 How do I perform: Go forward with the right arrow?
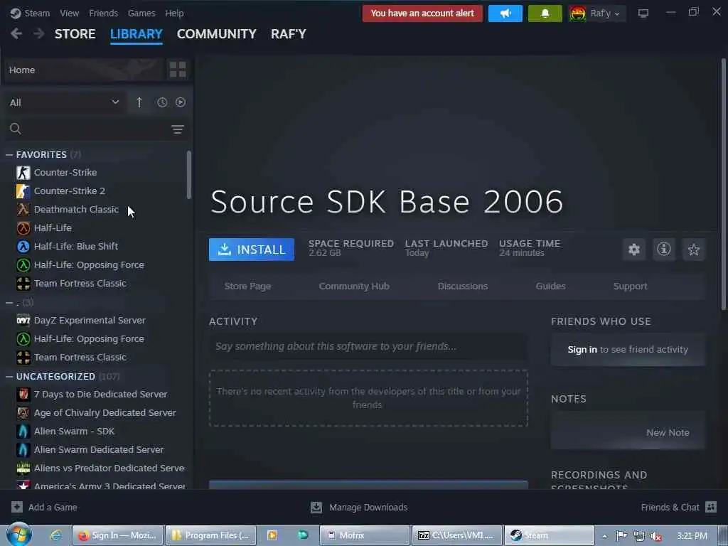coord(39,33)
